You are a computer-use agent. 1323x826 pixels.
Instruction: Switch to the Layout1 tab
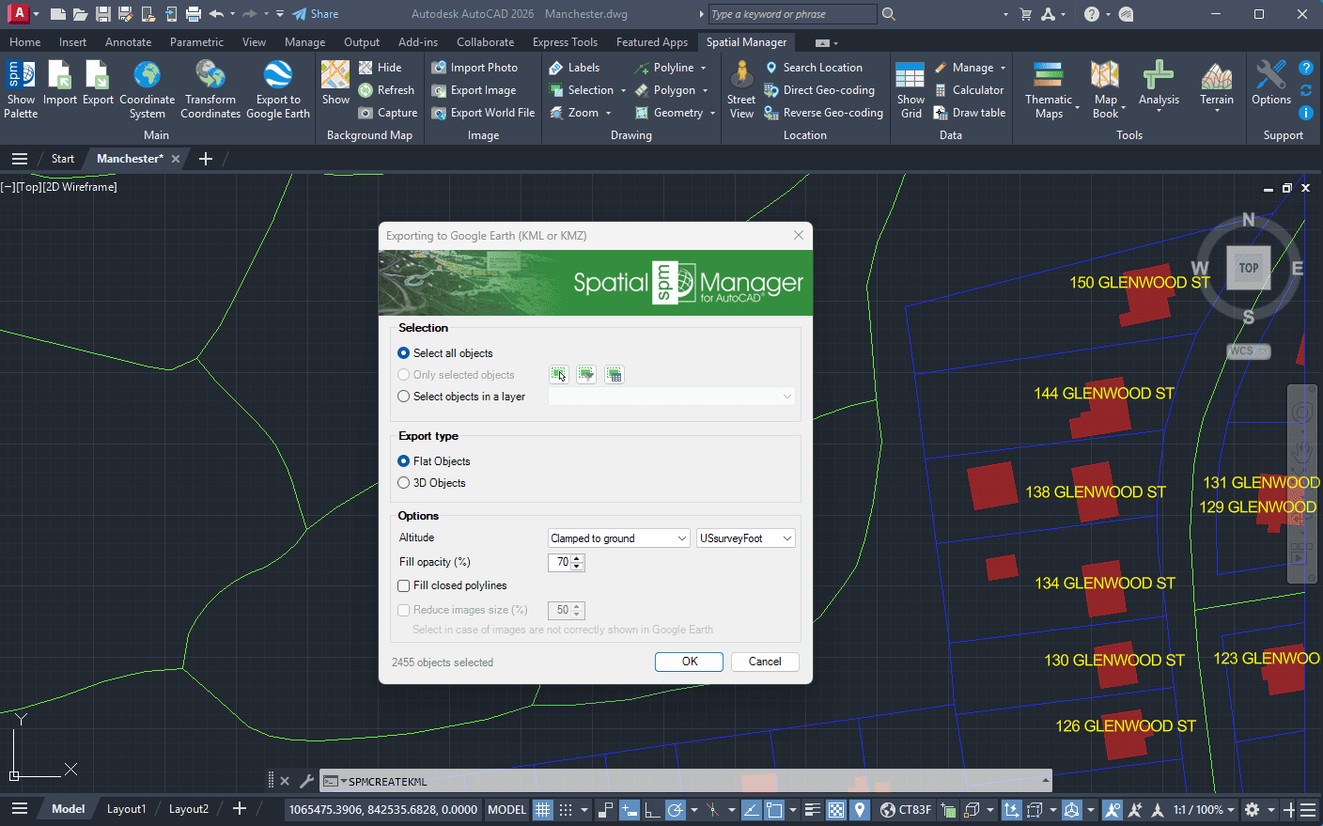click(x=126, y=809)
